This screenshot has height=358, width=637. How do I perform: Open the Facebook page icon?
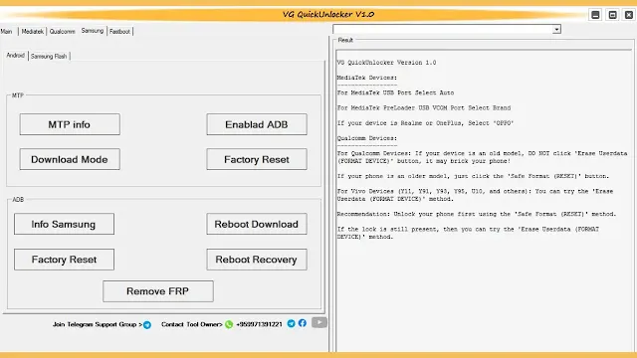(303, 323)
